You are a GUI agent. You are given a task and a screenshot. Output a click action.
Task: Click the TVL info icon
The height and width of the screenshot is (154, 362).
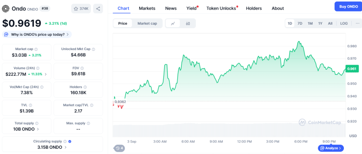(30, 105)
